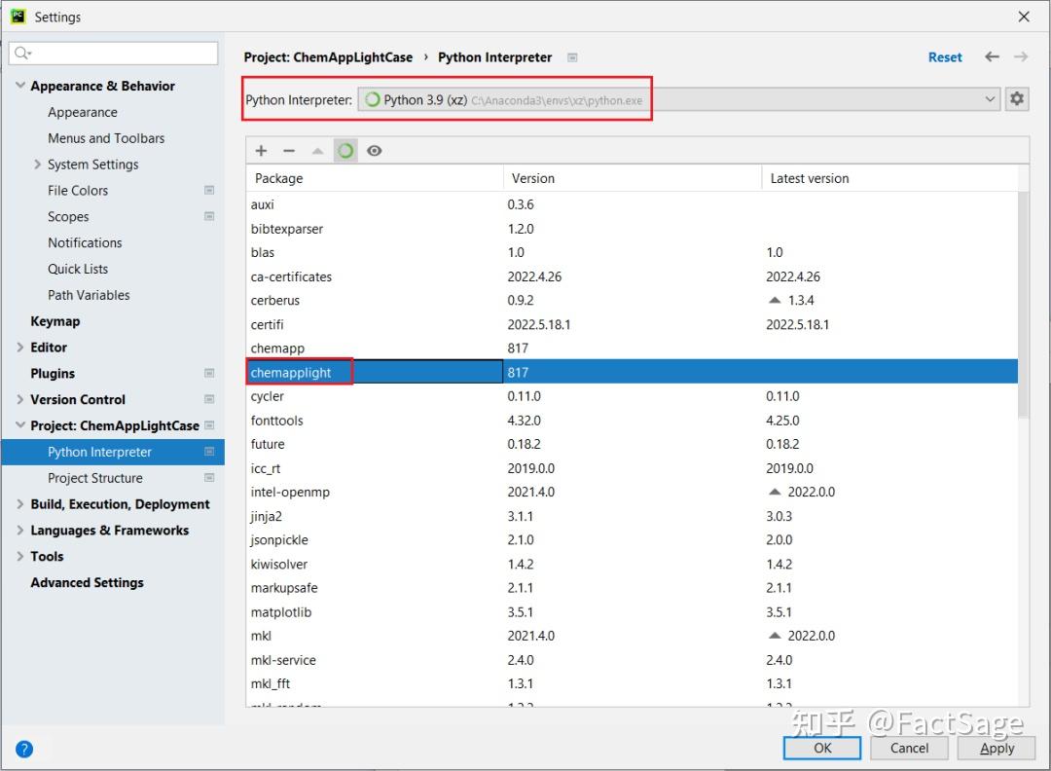The image size is (1051, 771).
Task: Open Notifications settings
Action: coord(85,242)
